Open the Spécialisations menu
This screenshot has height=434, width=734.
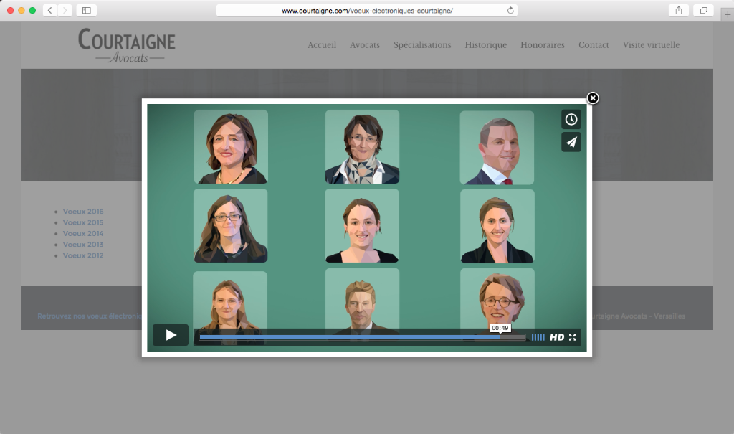click(x=422, y=44)
